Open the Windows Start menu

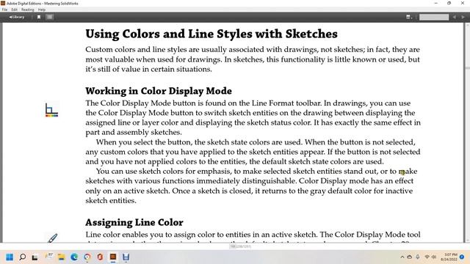(x=10, y=257)
